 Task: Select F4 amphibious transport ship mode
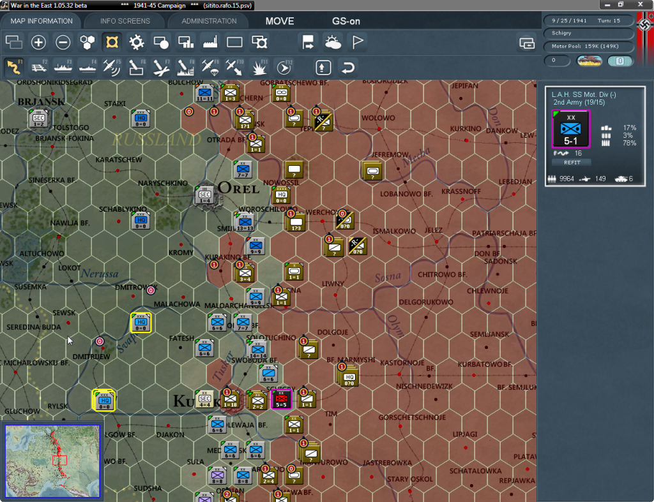pyautogui.click(x=87, y=68)
